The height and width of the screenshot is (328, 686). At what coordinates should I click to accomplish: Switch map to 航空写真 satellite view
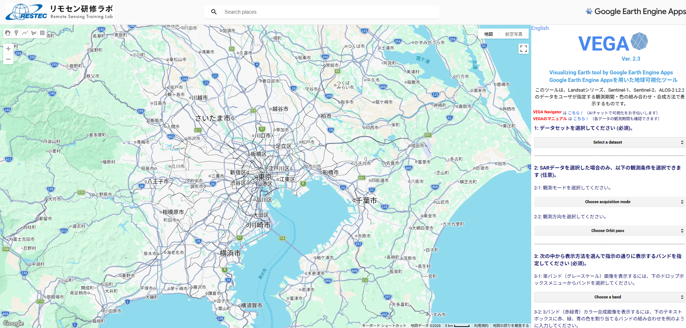coord(514,34)
